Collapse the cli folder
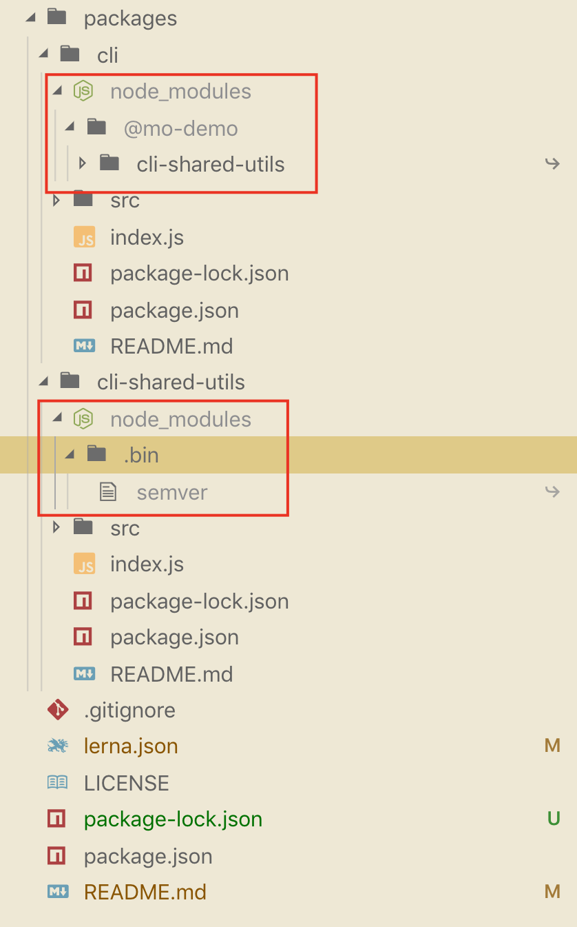Screen dimensions: 577x927 coord(43,54)
